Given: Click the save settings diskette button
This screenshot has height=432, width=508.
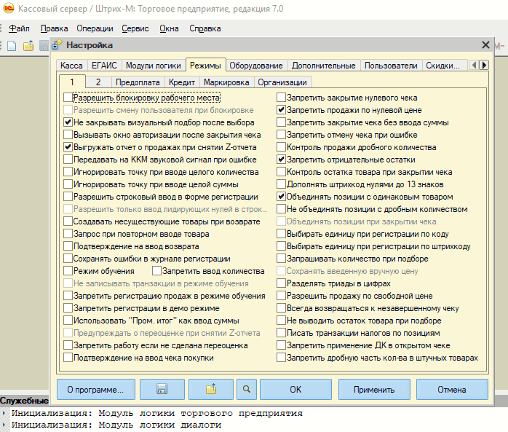Looking at the screenshot, I should pos(162,390).
